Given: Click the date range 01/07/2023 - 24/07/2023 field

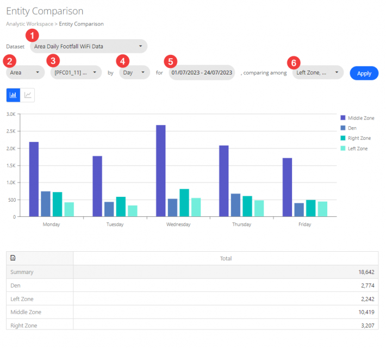Looking at the screenshot, I should 202,72.
